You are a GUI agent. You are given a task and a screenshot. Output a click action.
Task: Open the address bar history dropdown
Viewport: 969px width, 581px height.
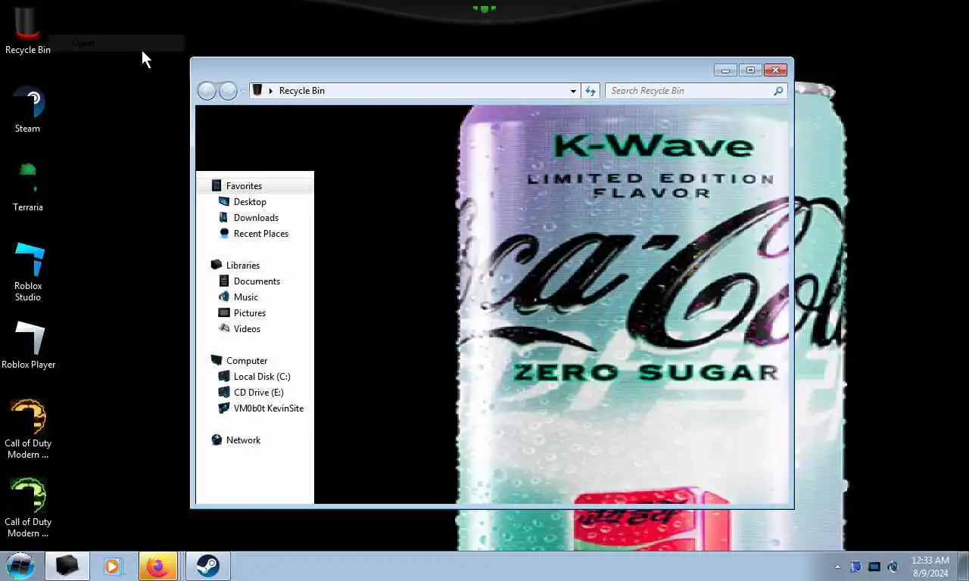[573, 91]
